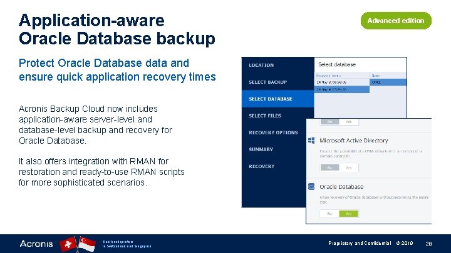Go to the SELECT BACKUP step
The image size is (451, 253).
[268, 82]
